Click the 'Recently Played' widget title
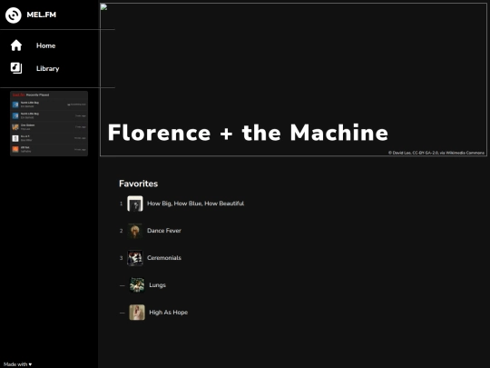Screen dimensions: 490x368 [x=37, y=94]
